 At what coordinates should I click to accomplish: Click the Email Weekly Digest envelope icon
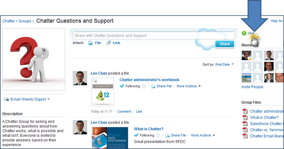point(6,99)
